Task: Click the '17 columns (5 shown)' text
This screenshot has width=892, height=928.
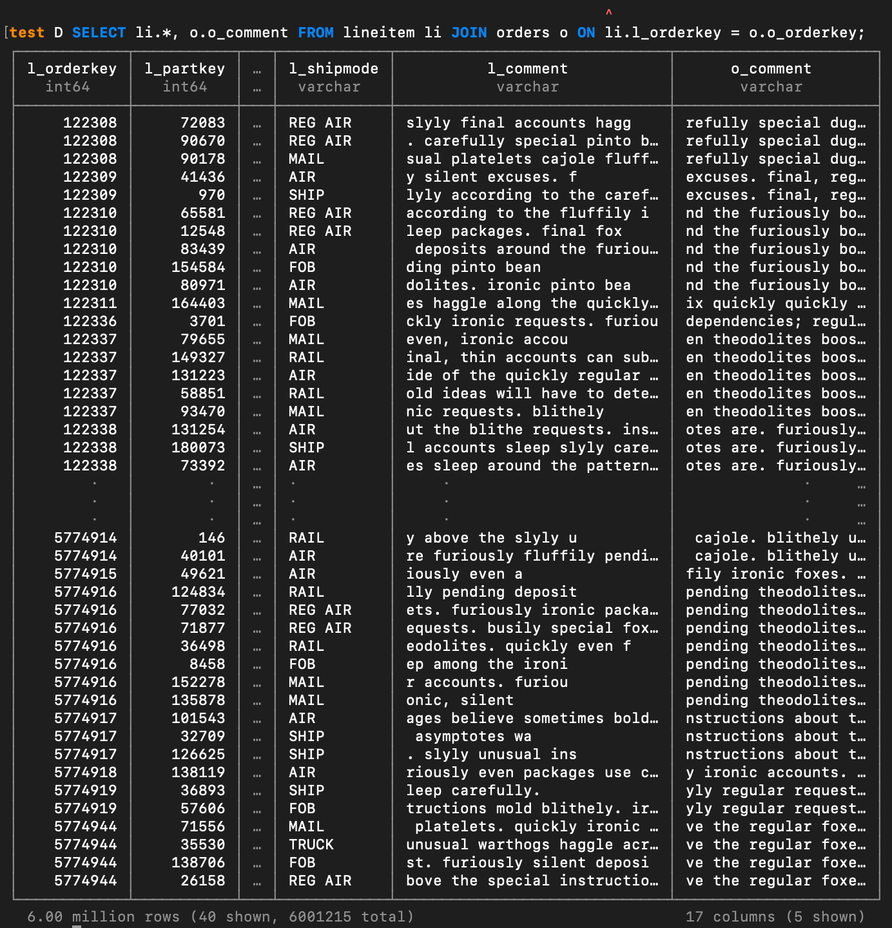Action: 775,917
